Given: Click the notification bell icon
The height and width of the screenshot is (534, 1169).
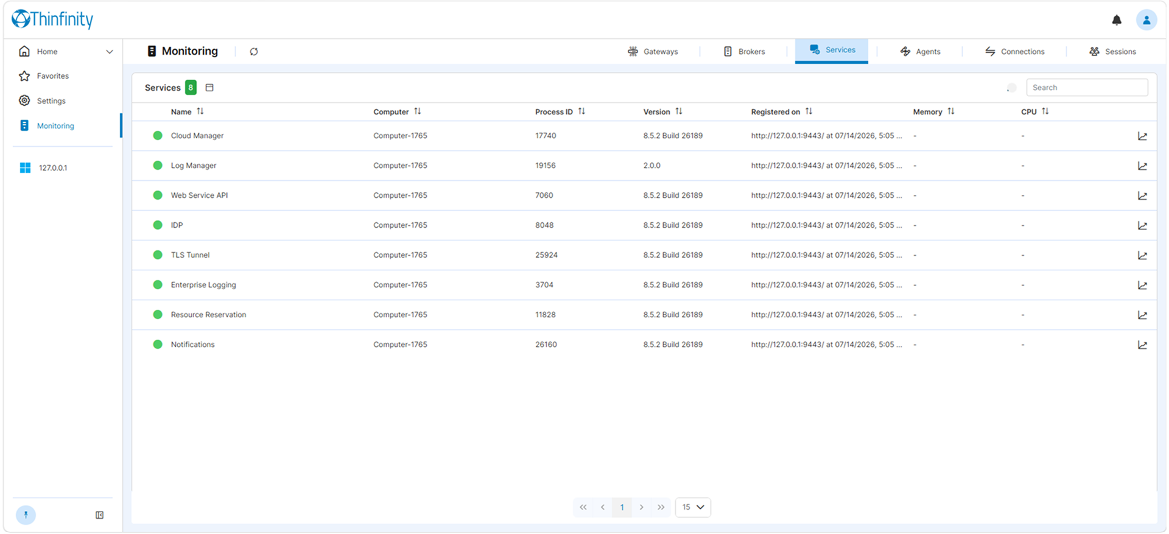Looking at the screenshot, I should [1117, 20].
